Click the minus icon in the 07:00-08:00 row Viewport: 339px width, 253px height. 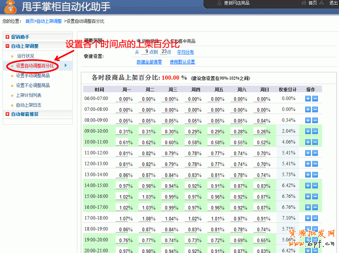315,109
